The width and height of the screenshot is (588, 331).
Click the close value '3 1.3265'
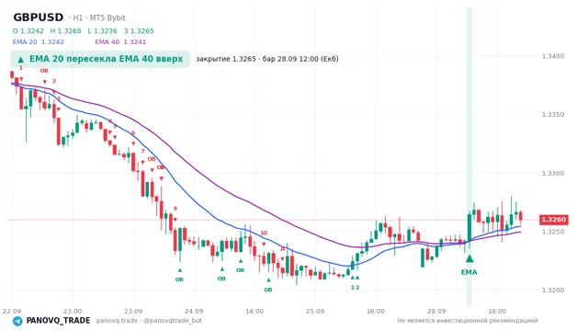point(139,31)
